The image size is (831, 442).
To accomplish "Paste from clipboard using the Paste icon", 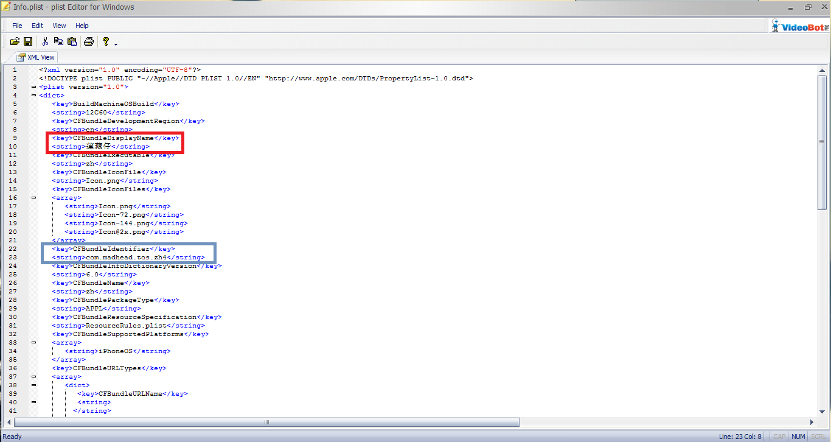I will pos(72,41).
